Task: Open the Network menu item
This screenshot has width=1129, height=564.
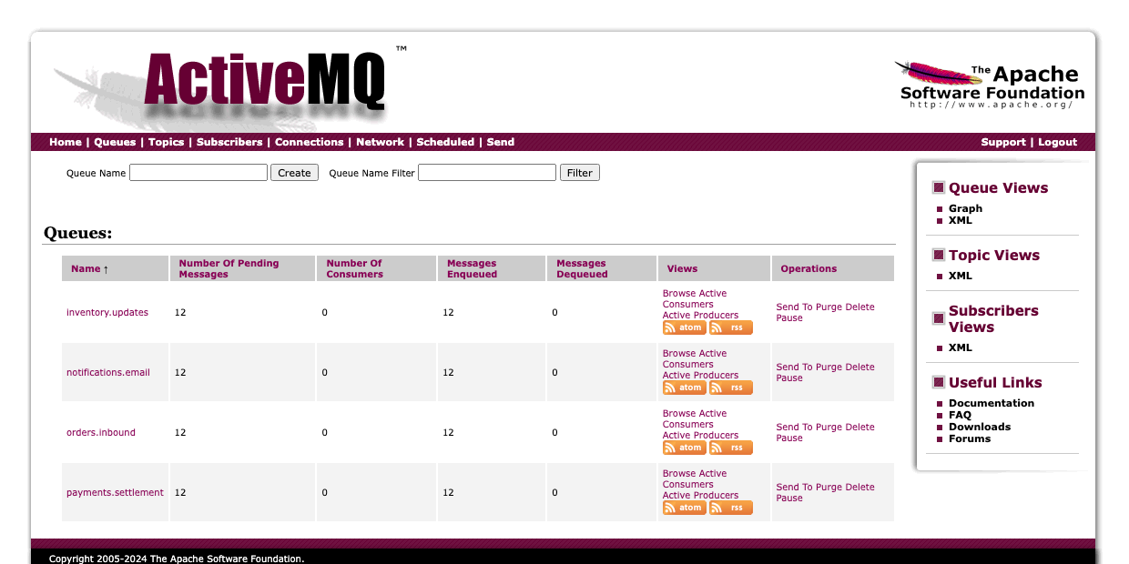Action: (x=380, y=142)
